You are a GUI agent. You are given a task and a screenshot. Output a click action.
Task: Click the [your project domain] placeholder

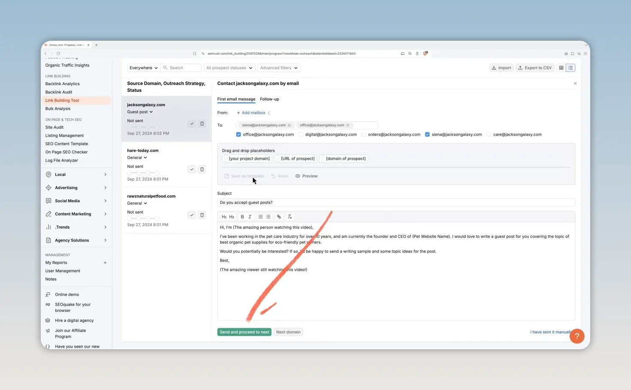pos(248,159)
